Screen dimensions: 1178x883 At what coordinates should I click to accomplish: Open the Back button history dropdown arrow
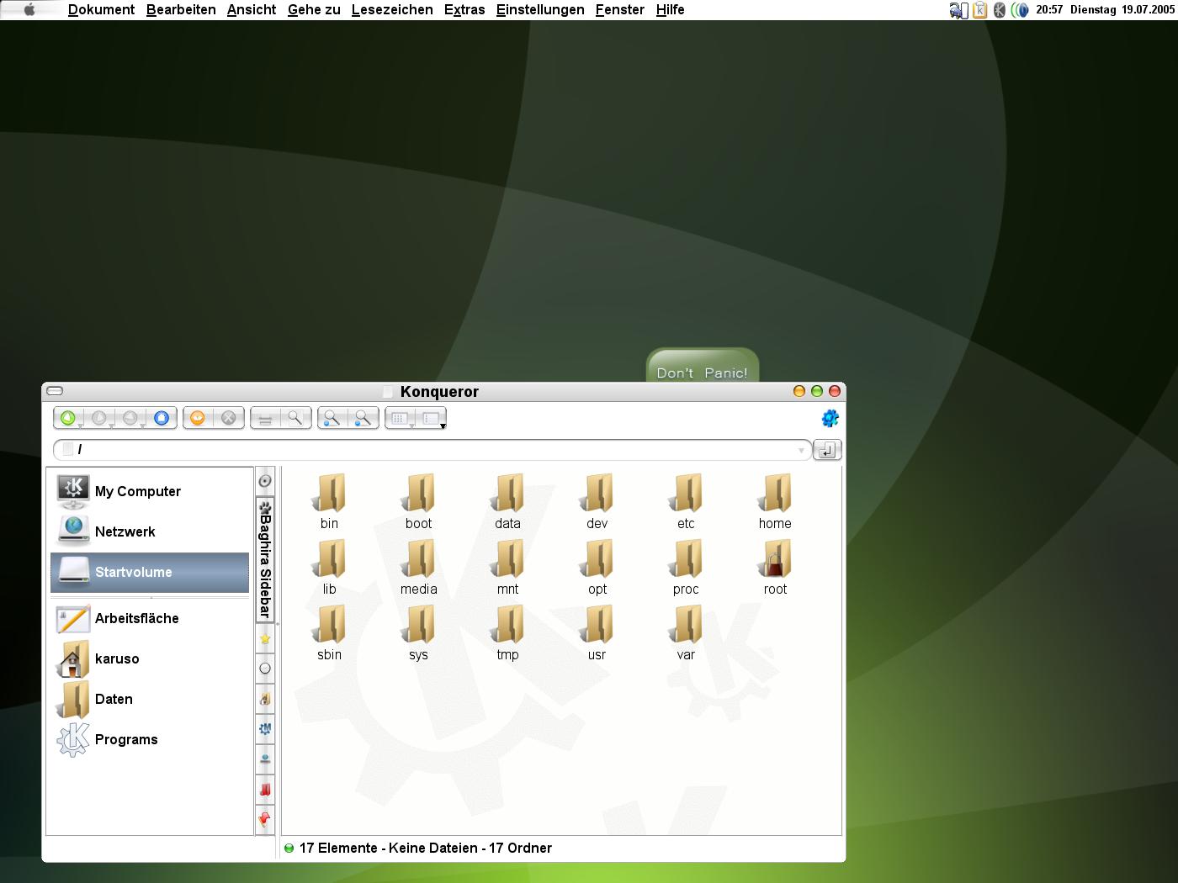click(x=112, y=426)
